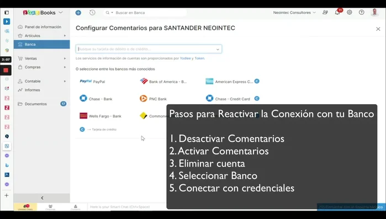
Task: Select Chase - Bank option
Action: 96,99
